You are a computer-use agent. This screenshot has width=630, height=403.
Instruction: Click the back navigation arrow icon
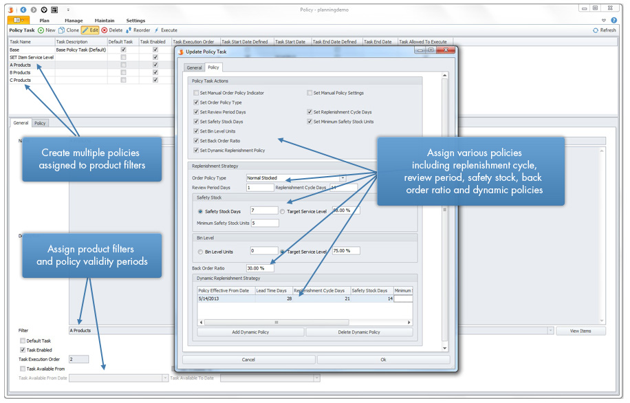click(x=23, y=10)
